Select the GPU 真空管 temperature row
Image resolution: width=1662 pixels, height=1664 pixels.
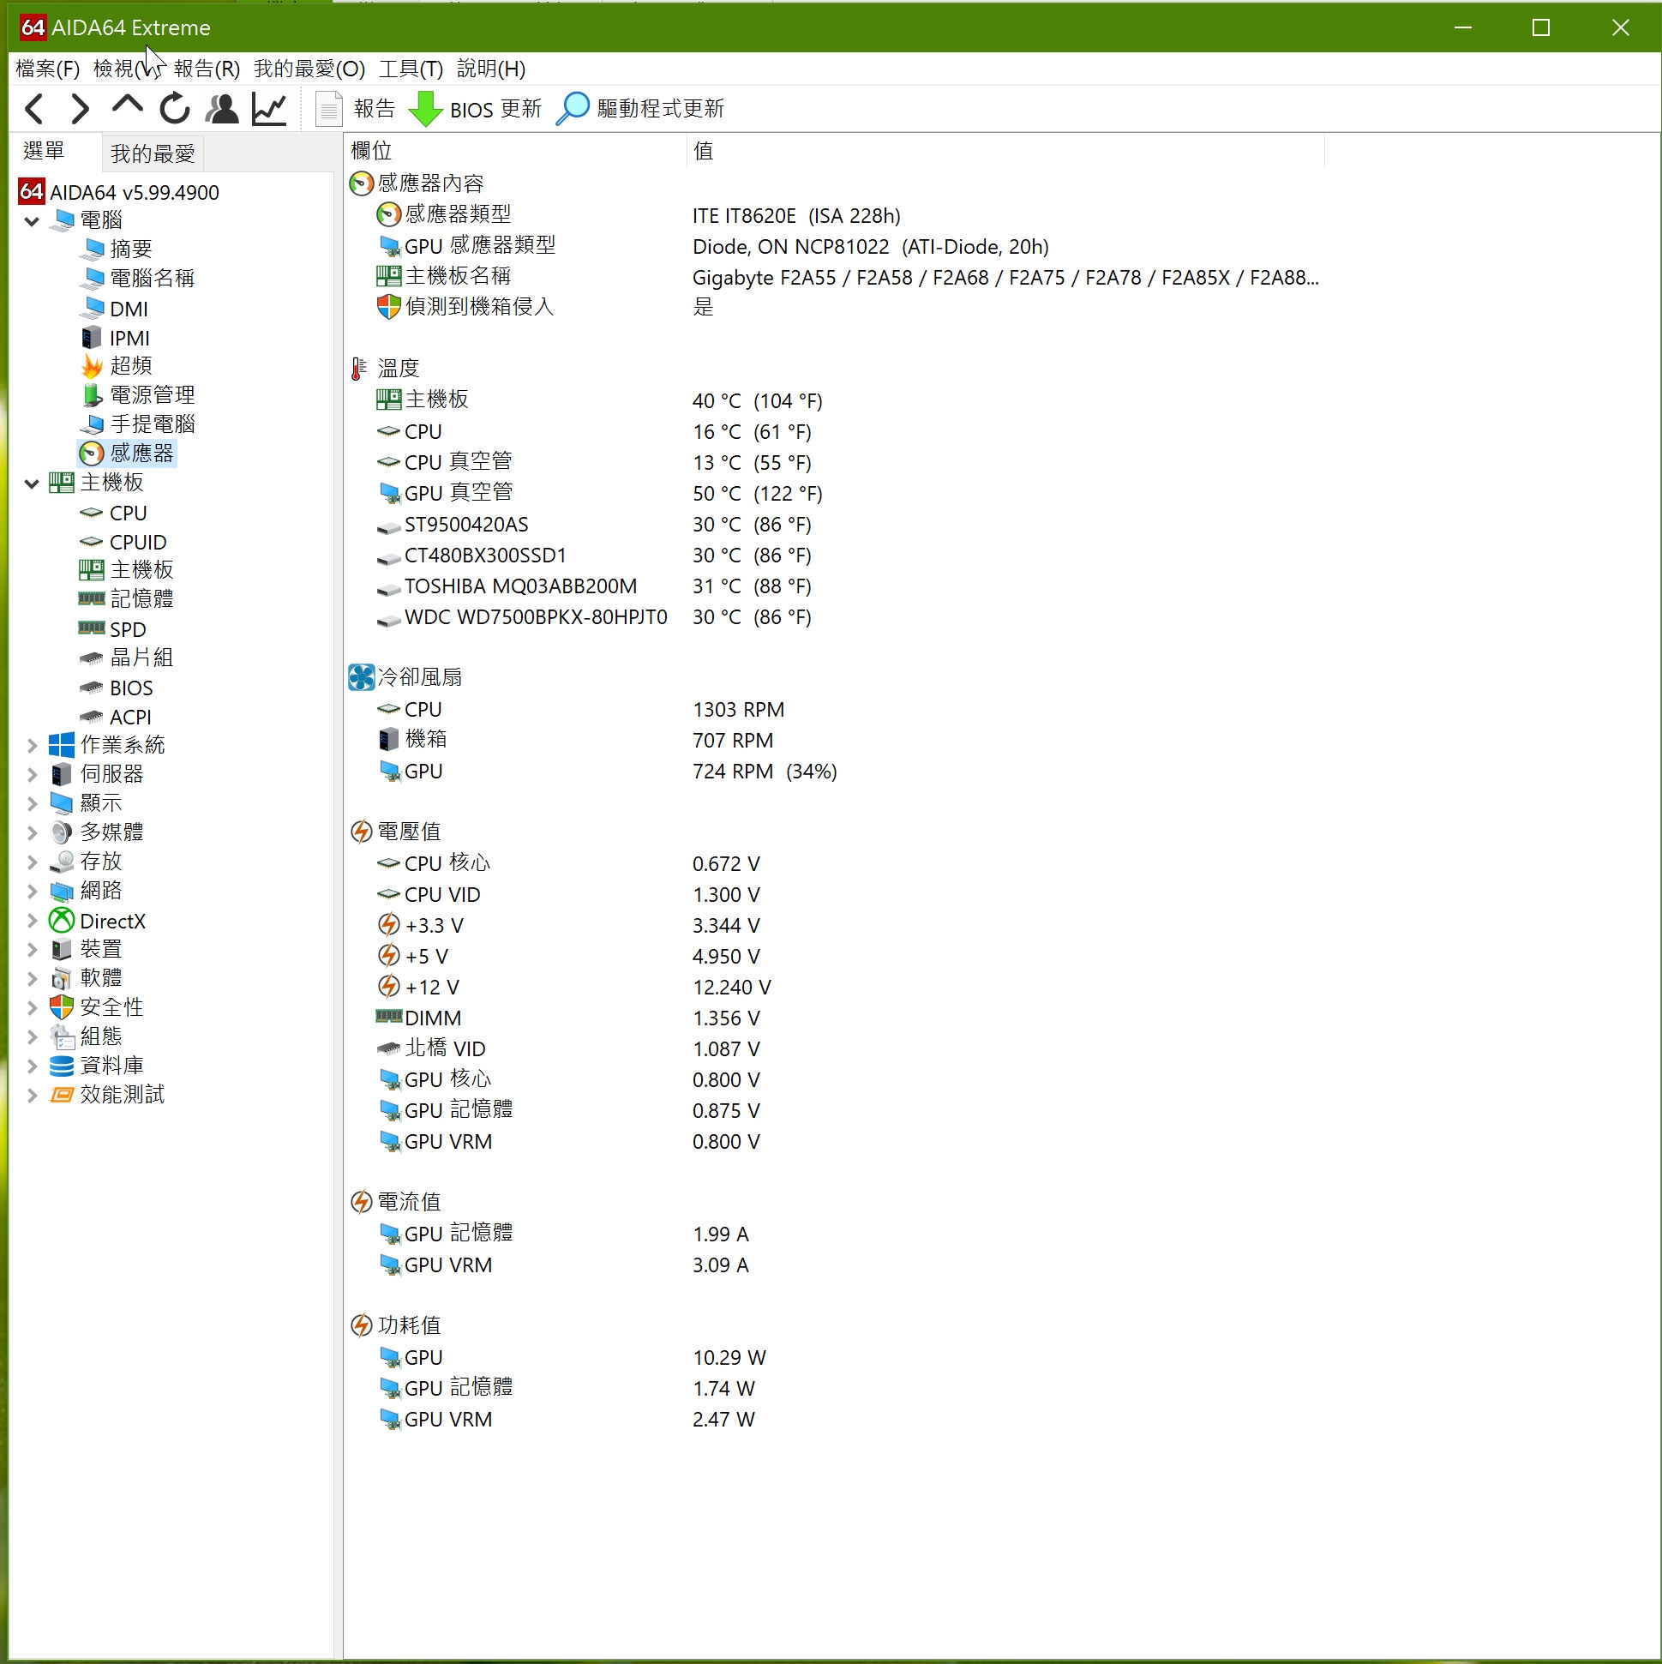click(x=458, y=494)
